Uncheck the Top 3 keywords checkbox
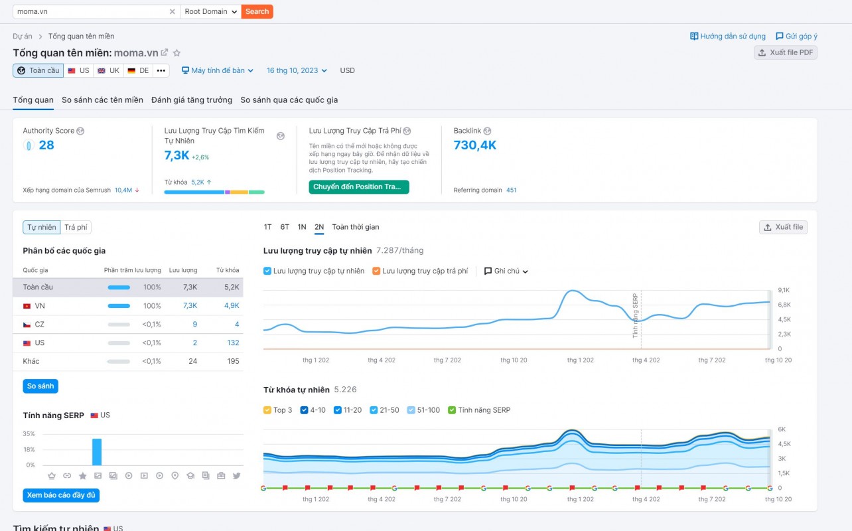Screen dimensions: 852x531 pos(267,410)
